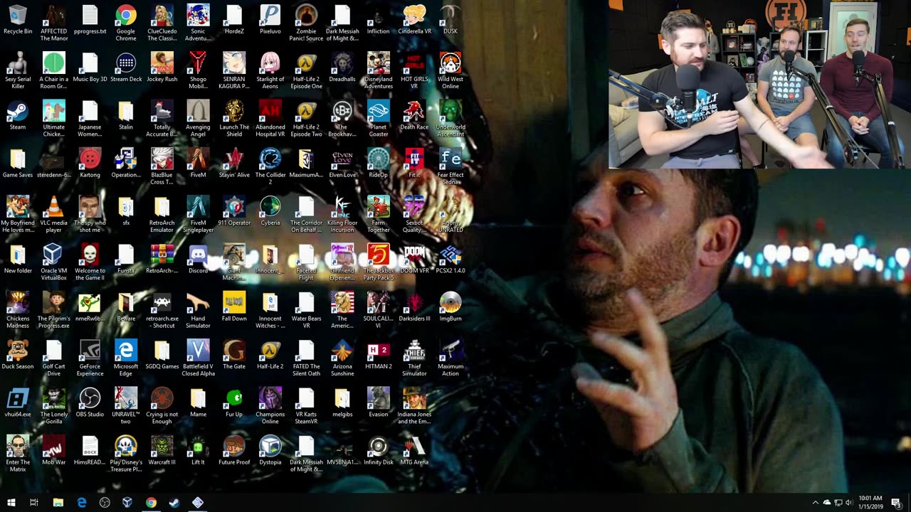Launch HITMAN 2 desktop shortcut
This screenshot has height=512, width=911.
pos(378,356)
